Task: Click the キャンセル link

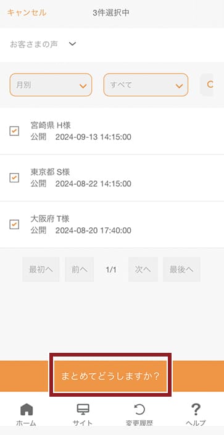Action: click(27, 13)
